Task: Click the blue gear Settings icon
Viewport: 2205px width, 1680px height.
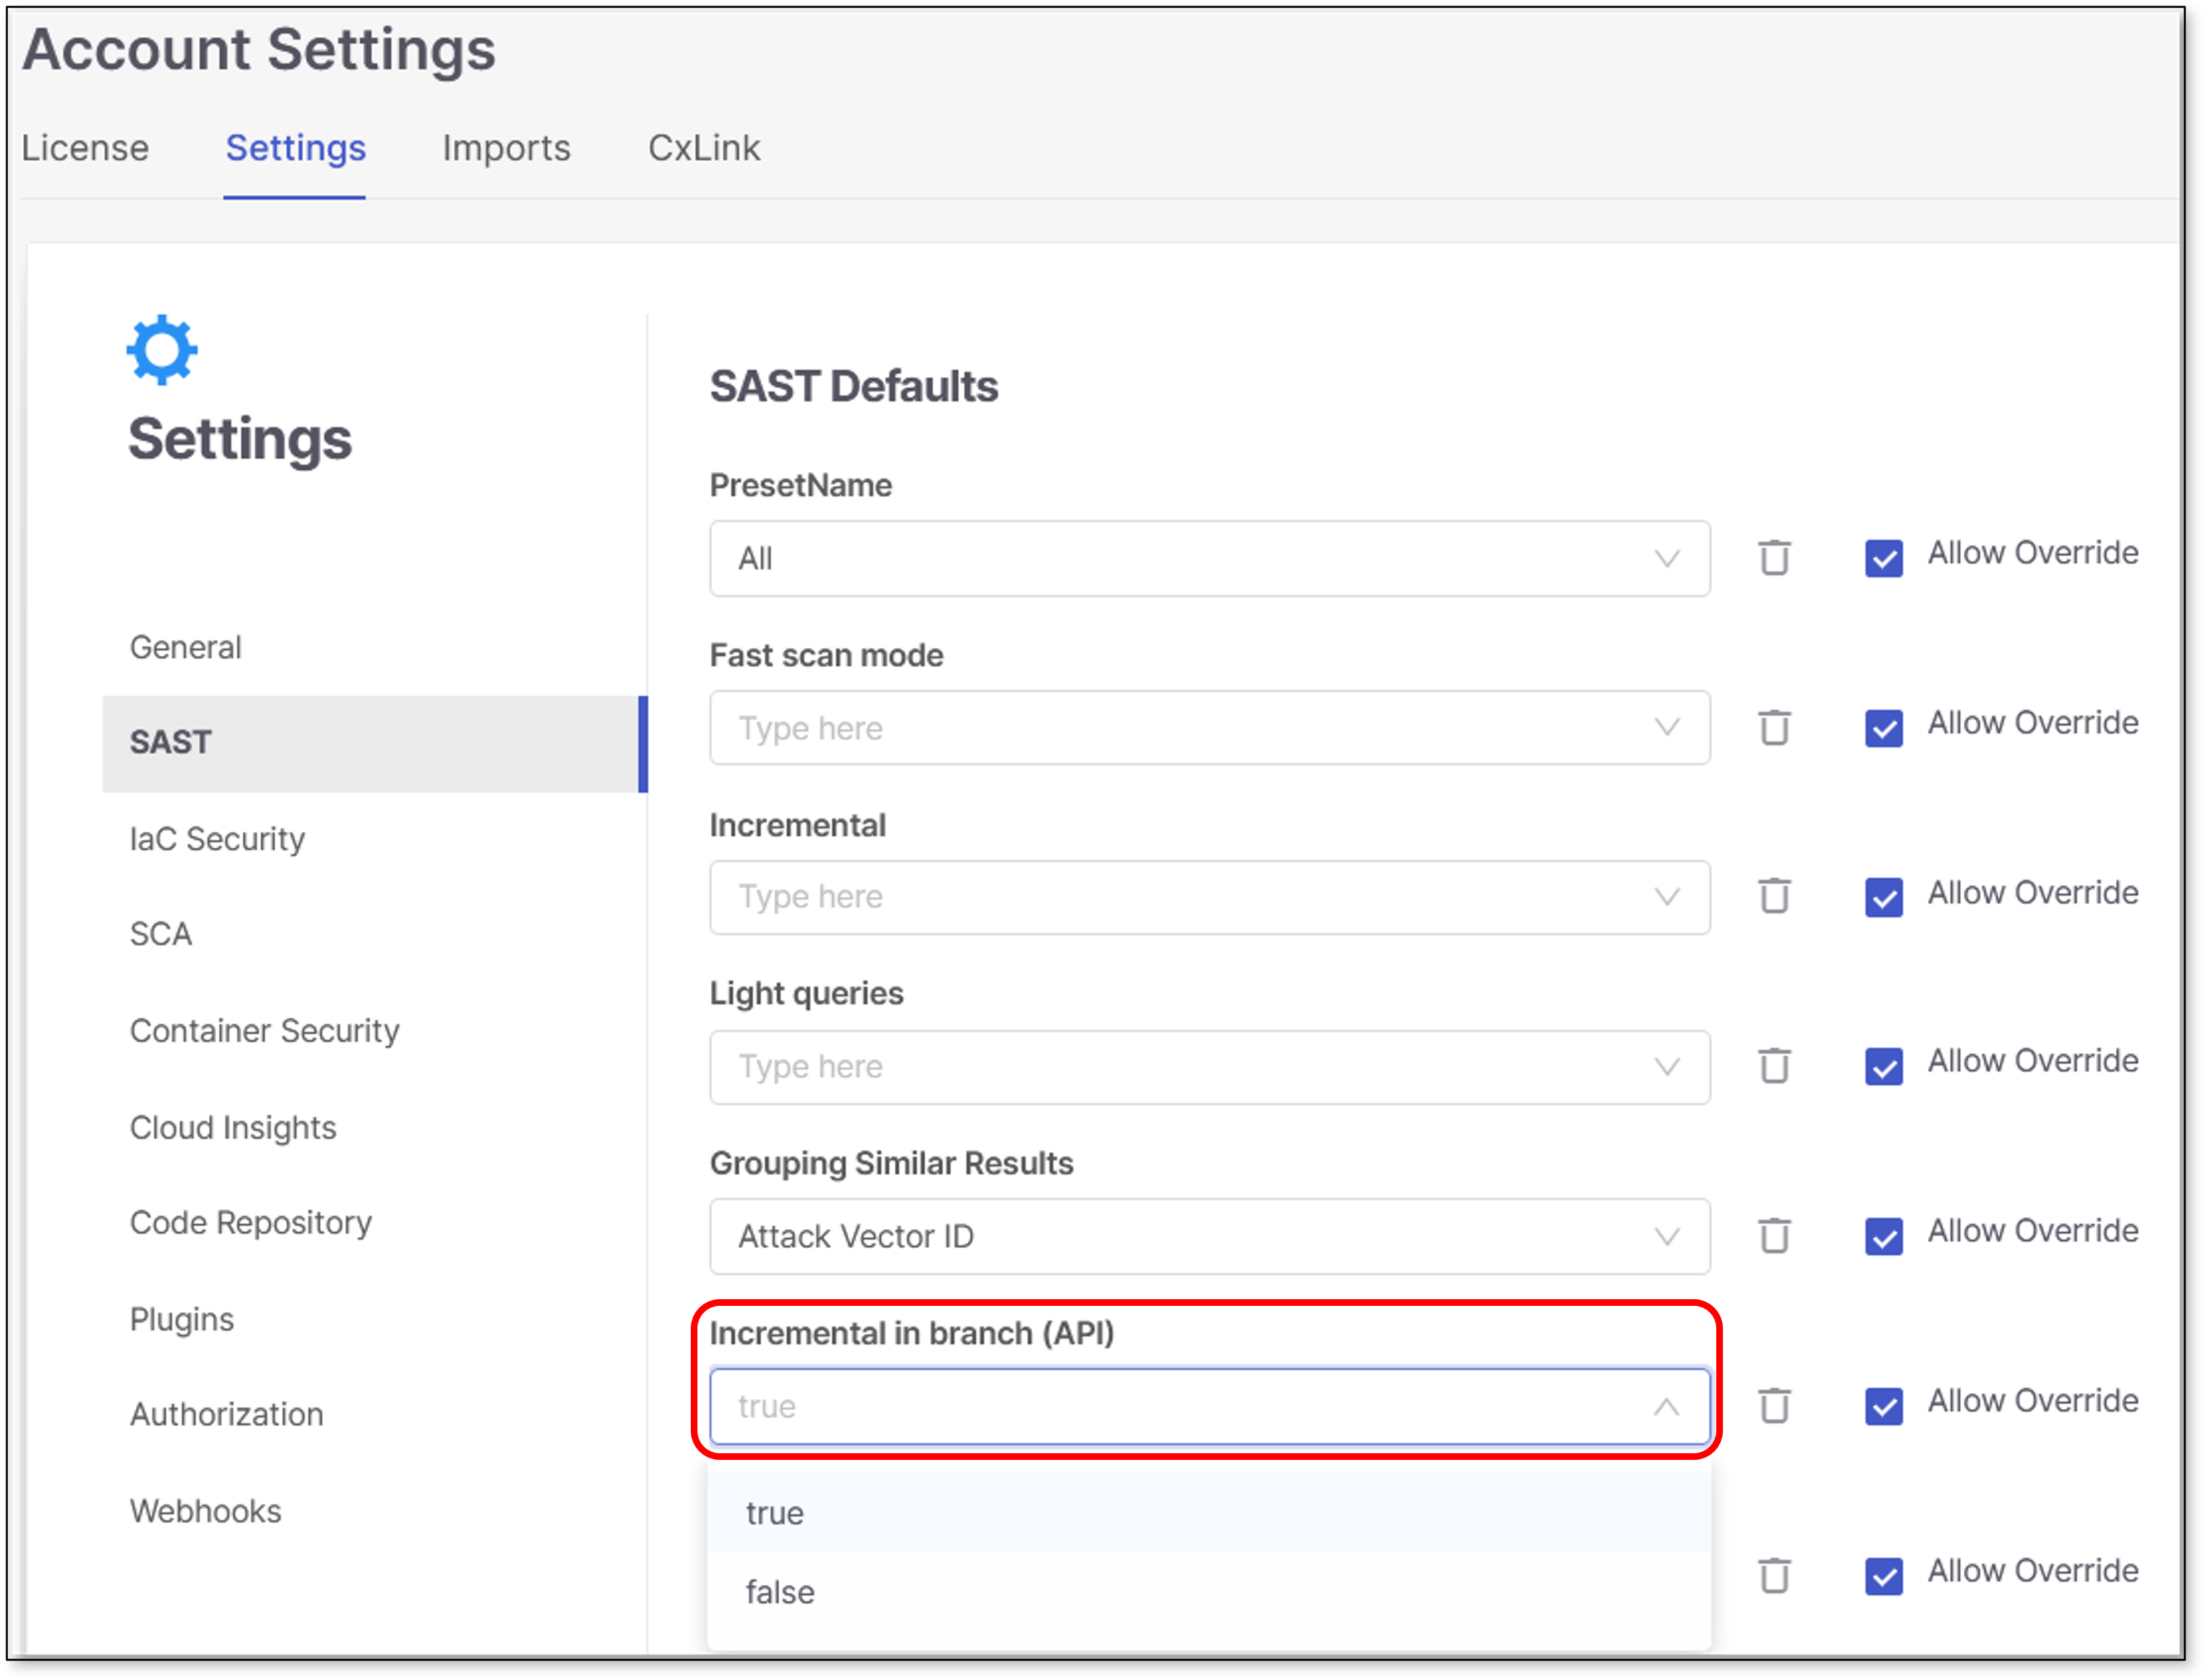Action: pyautogui.click(x=162, y=350)
